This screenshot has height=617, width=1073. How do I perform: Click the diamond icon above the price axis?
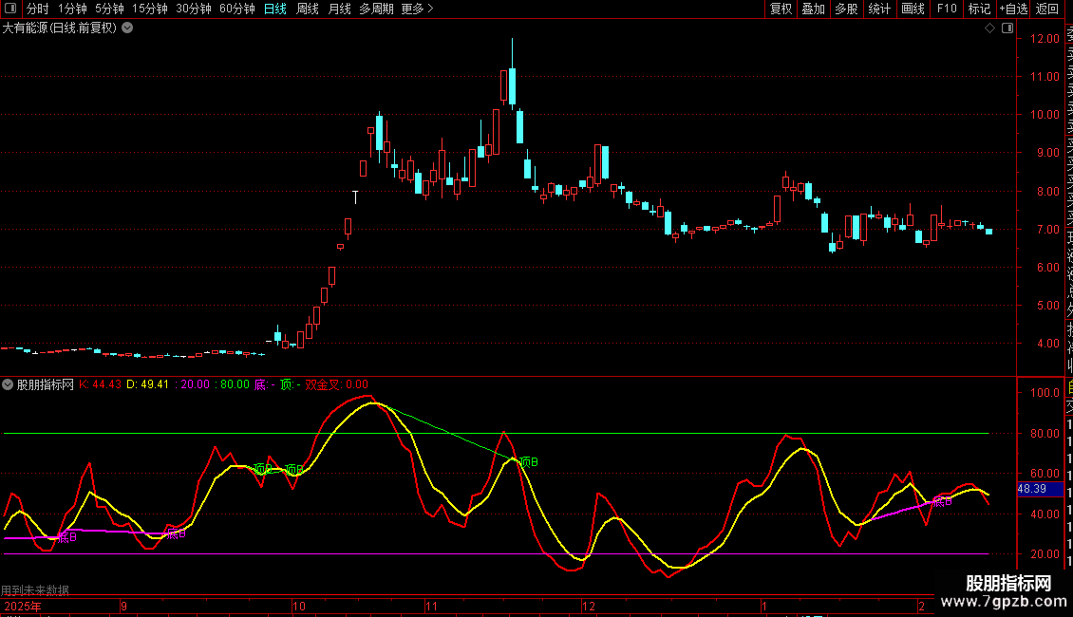[989, 28]
